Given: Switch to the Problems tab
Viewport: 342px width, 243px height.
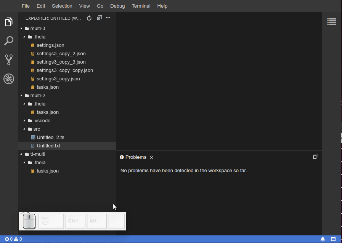Looking at the screenshot, I should (x=135, y=157).
